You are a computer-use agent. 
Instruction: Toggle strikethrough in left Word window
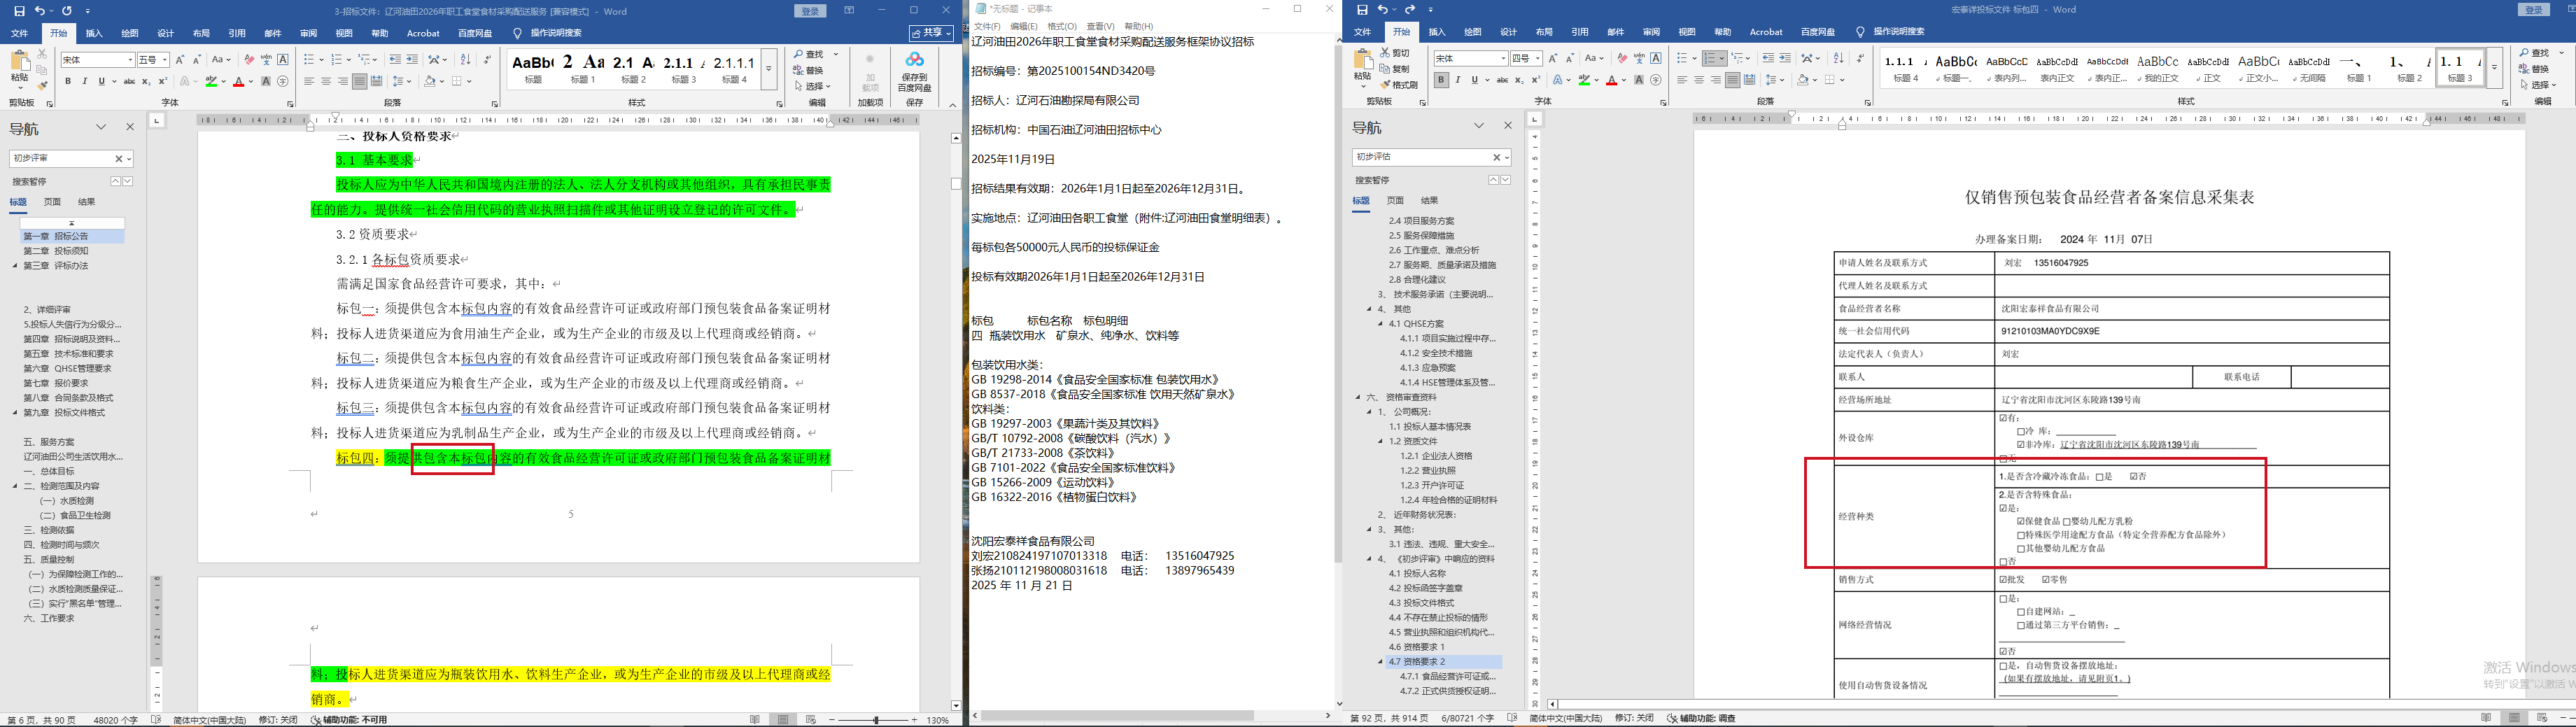[x=129, y=82]
